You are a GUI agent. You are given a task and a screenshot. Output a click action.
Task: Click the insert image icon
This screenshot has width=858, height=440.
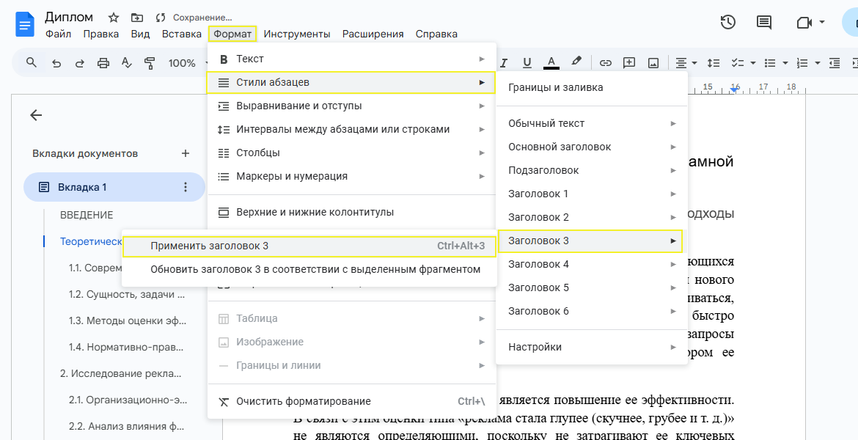coord(653,63)
